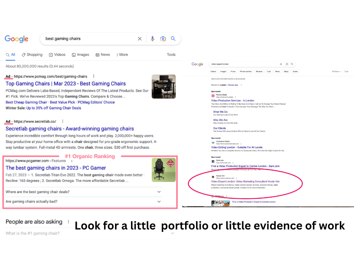
Task: Switch to the Shopping tab
Action: 32,55
